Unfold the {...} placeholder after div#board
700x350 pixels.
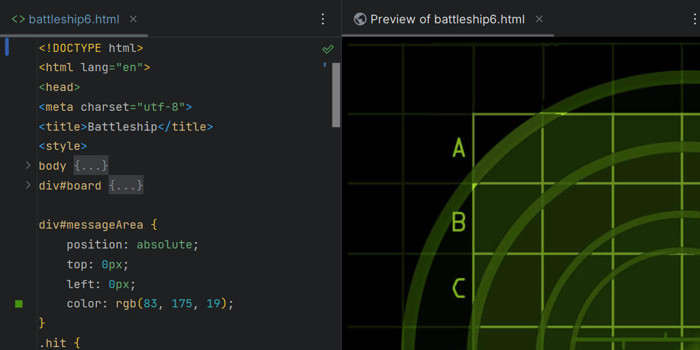125,185
